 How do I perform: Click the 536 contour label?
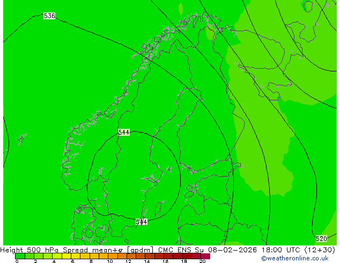click(x=49, y=16)
